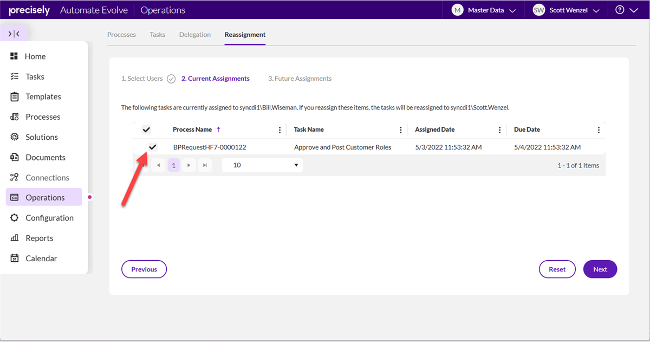Click the Precisely logo
This screenshot has width=650, height=342.
pos(29,10)
